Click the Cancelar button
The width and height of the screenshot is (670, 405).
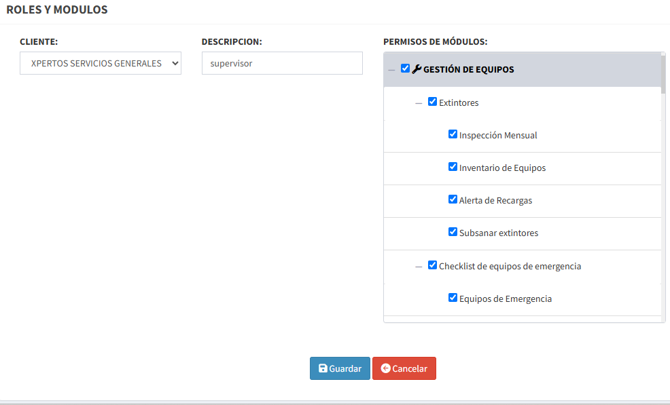click(x=404, y=368)
